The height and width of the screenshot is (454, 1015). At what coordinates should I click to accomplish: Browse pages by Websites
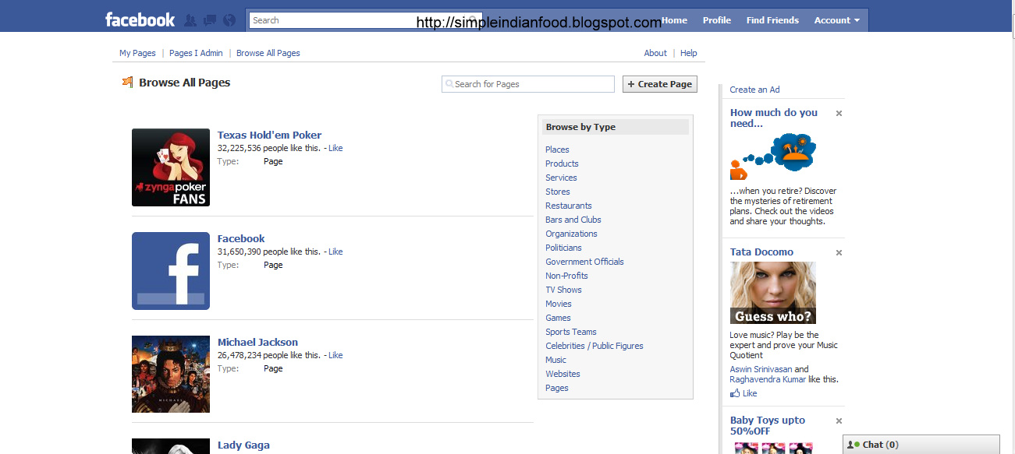(563, 374)
